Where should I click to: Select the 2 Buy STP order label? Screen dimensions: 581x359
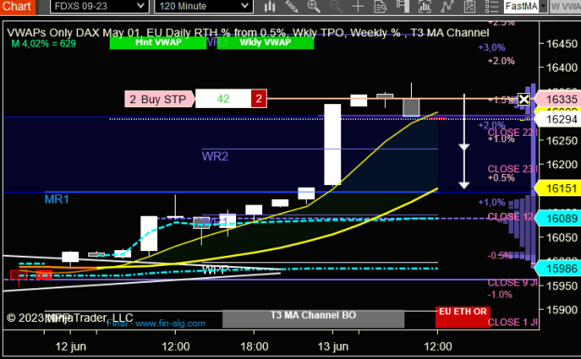coord(159,99)
